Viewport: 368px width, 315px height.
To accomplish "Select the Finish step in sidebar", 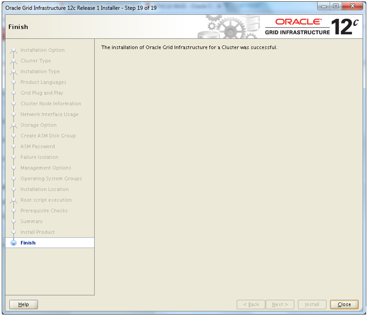I will click(28, 243).
